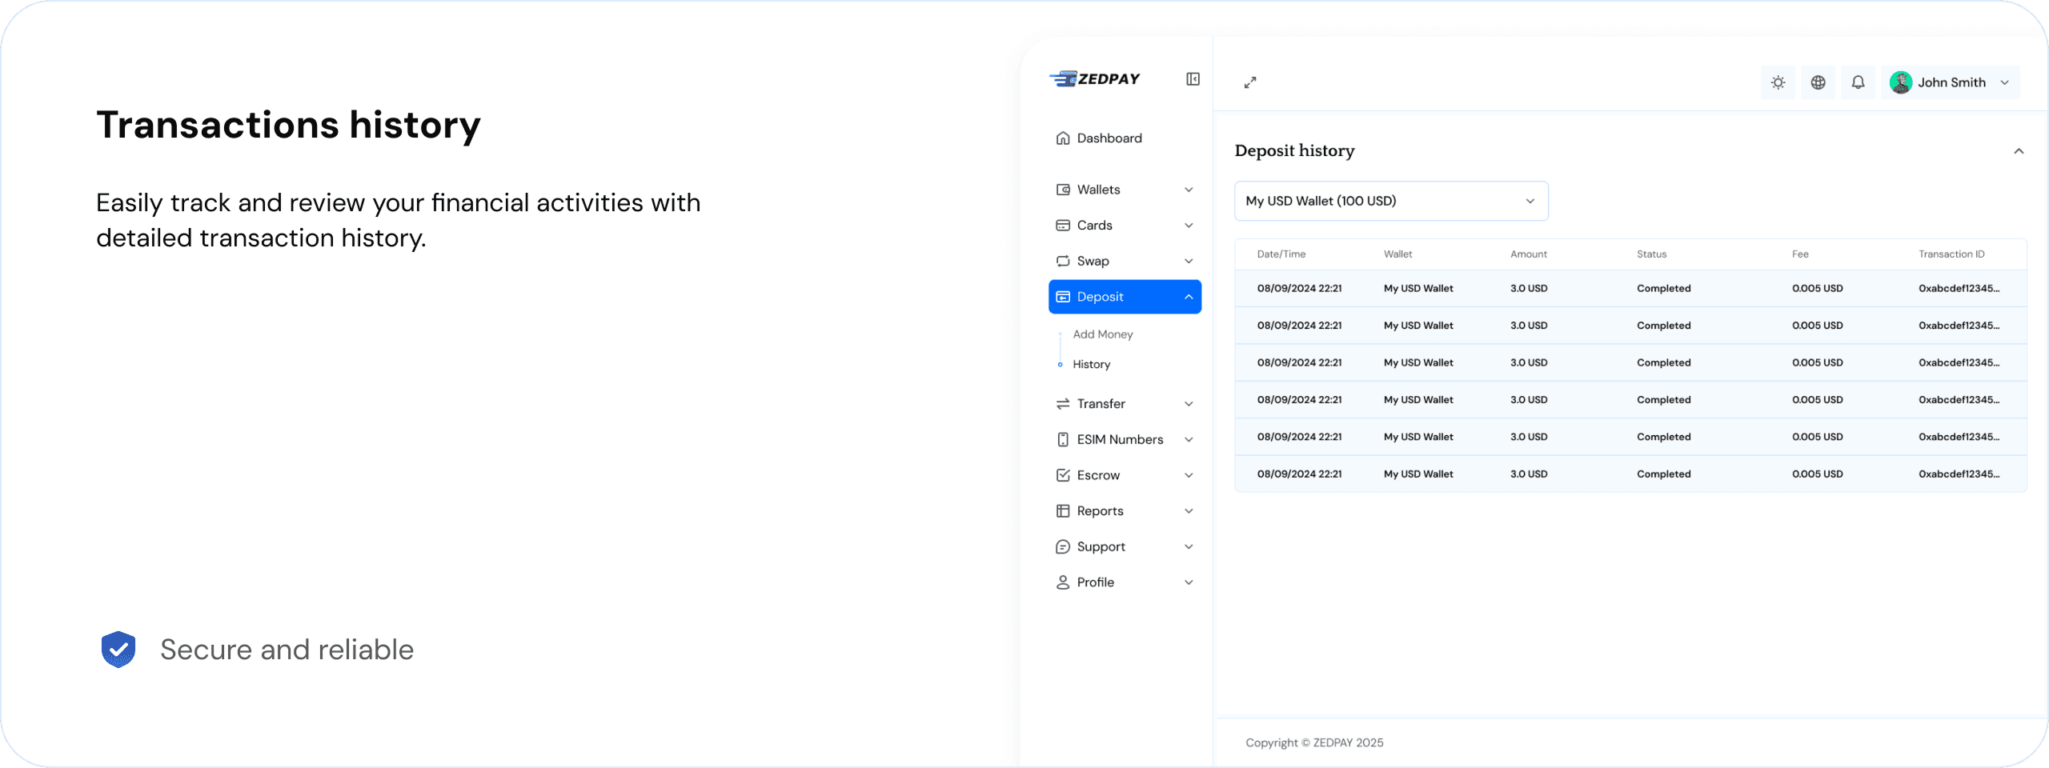Screen dimensions: 2049x768
Task: Collapse the sidebar using the panel icon
Action: pos(1192,79)
